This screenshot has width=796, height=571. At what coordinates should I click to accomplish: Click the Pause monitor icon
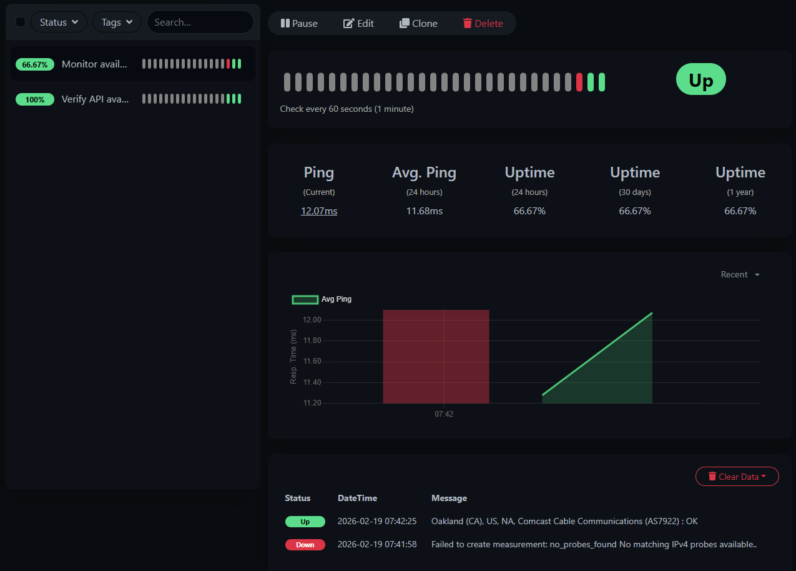tap(285, 23)
